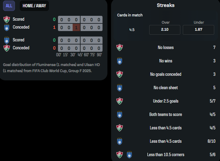Click Ulsan HD crest beside No clean sheet
The image size is (220, 161).
click(x=120, y=88)
